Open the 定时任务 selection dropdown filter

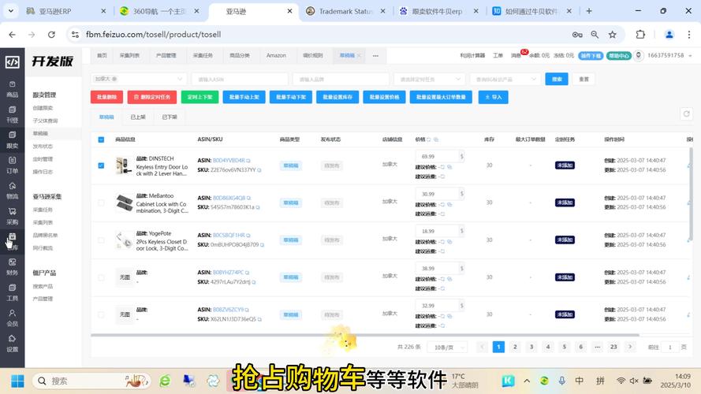[x=429, y=79]
